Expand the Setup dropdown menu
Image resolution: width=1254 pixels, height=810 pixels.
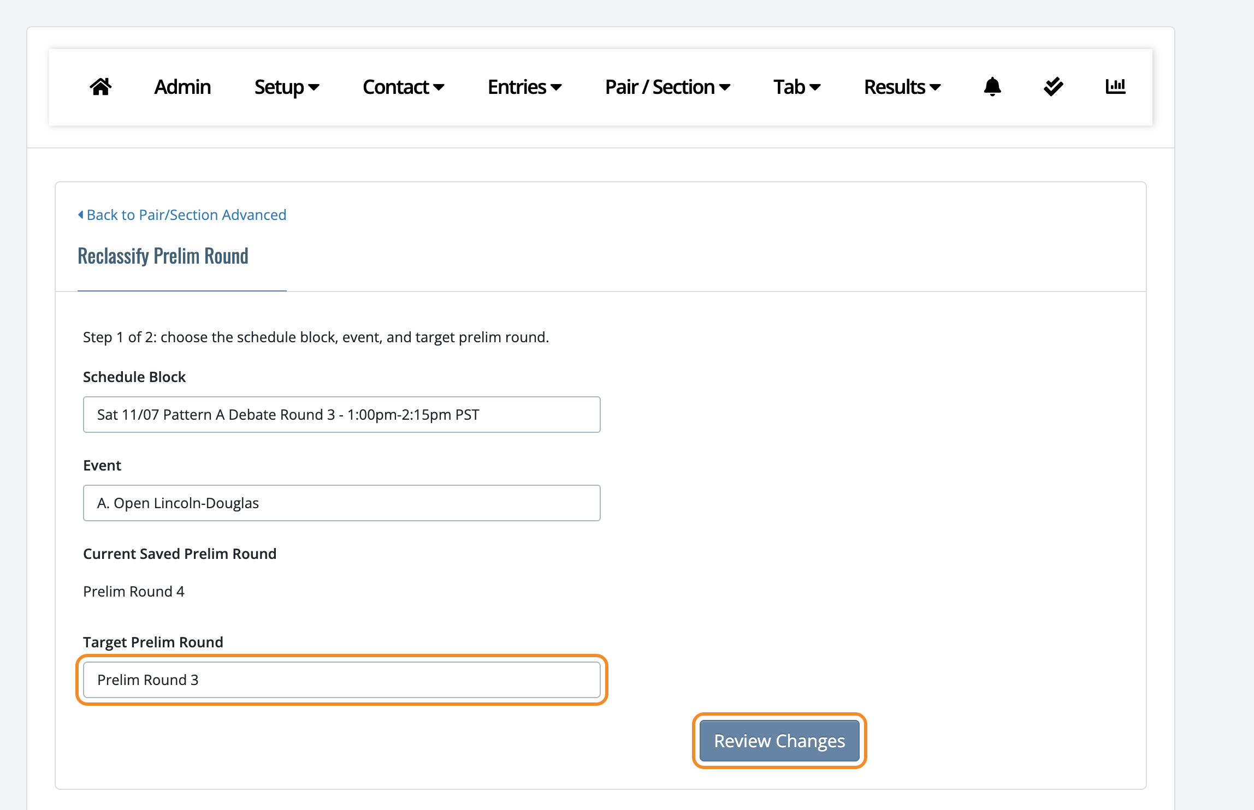287,87
